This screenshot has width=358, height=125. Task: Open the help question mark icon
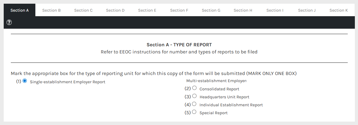pos(9,22)
